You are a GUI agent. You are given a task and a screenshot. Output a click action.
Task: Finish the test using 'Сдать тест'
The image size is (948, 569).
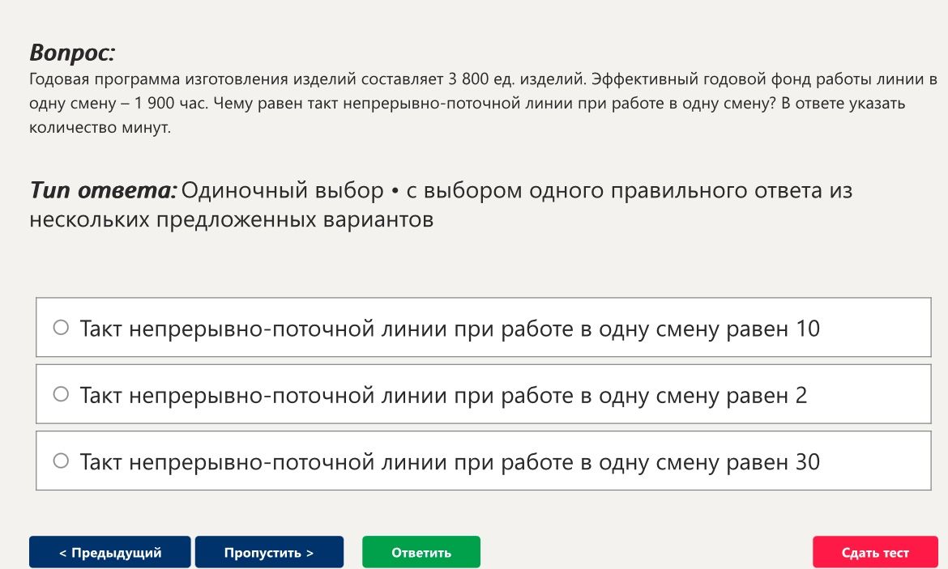(x=875, y=552)
